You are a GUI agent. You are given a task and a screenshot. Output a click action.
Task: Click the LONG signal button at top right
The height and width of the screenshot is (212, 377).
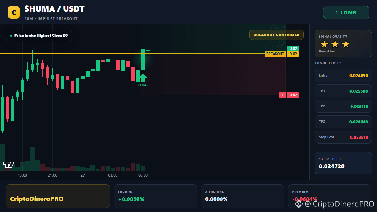[x=346, y=13]
